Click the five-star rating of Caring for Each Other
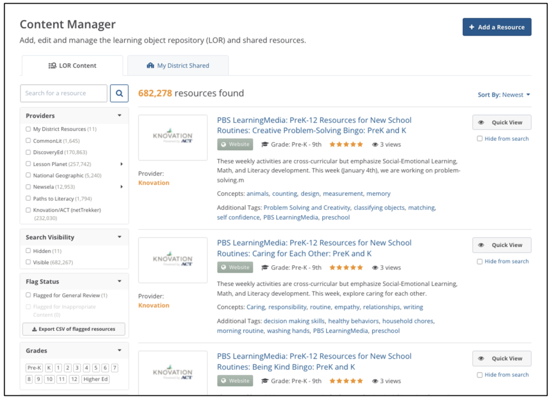This screenshot has height=399, width=551. (x=346, y=267)
